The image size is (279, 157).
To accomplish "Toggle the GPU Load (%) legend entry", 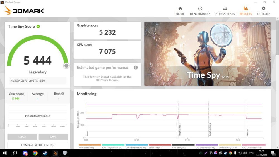I will click(160, 146).
